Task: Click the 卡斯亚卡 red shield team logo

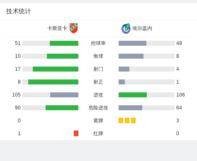Action: (73, 28)
